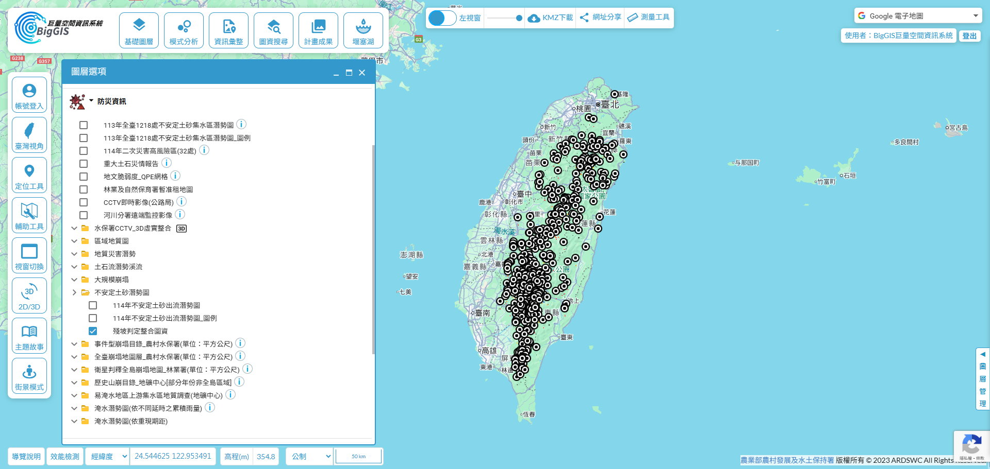Click the 3D badge beside 水保署CCTV_3D虛實整合
The height and width of the screenshot is (469, 990).
point(181,229)
